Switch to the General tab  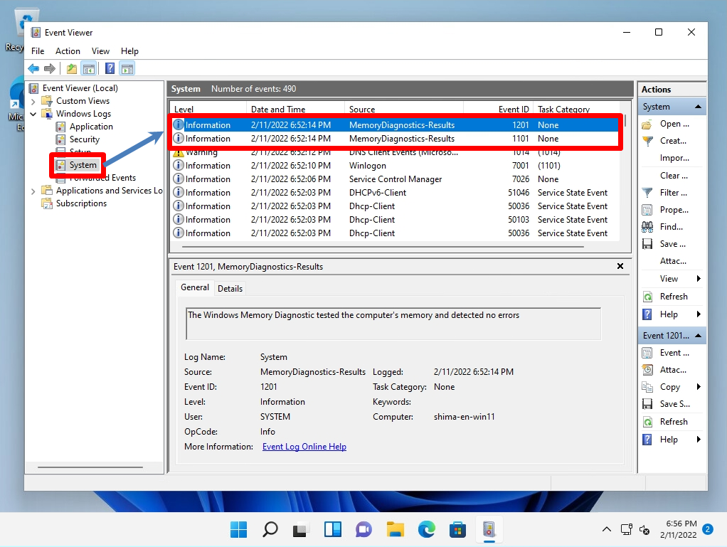pyautogui.click(x=195, y=287)
